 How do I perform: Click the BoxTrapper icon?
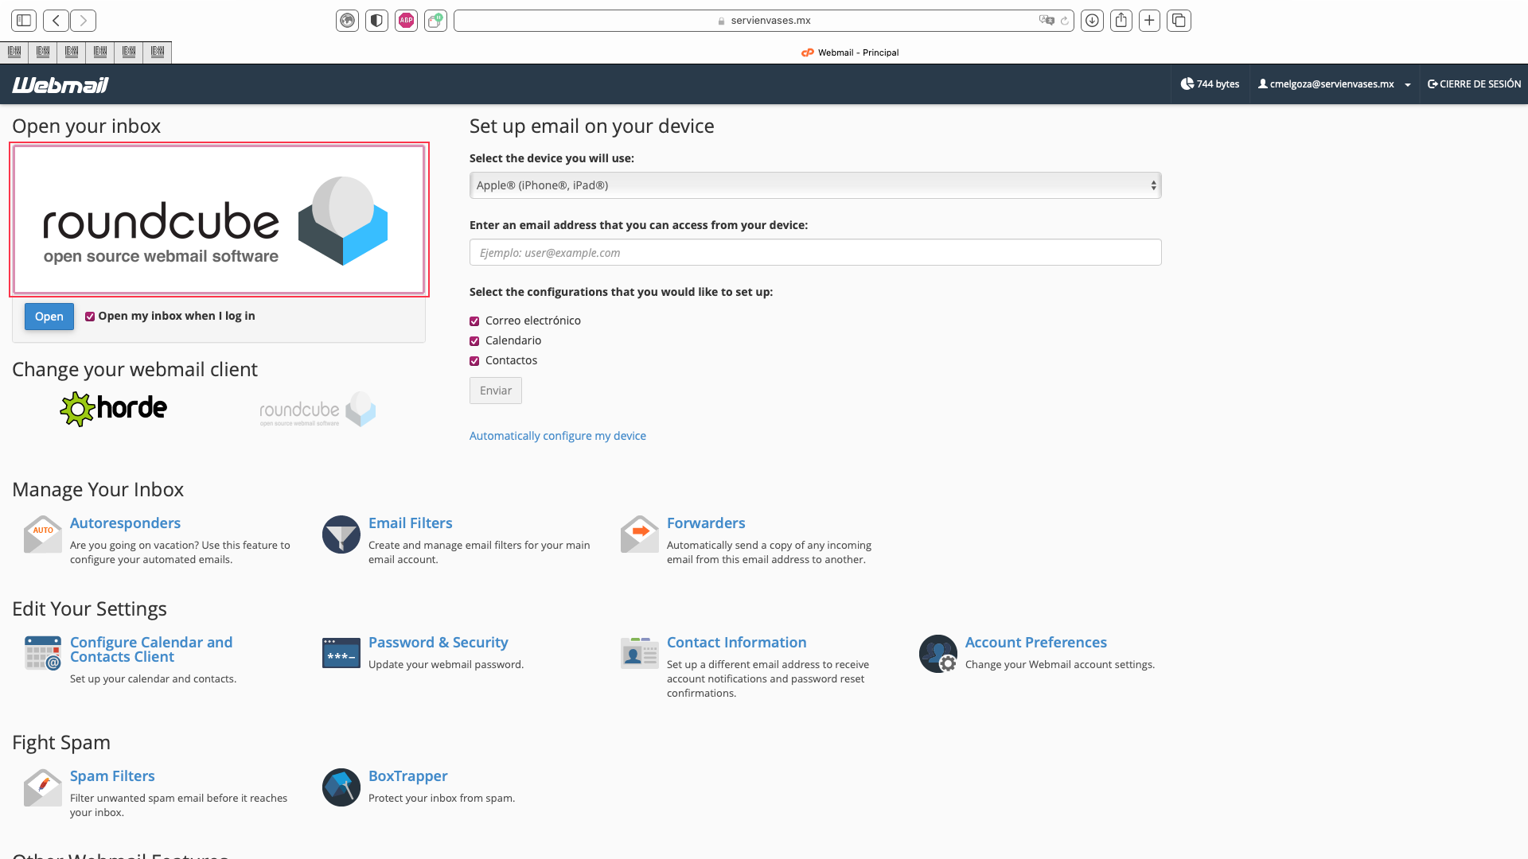pos(341,787)
